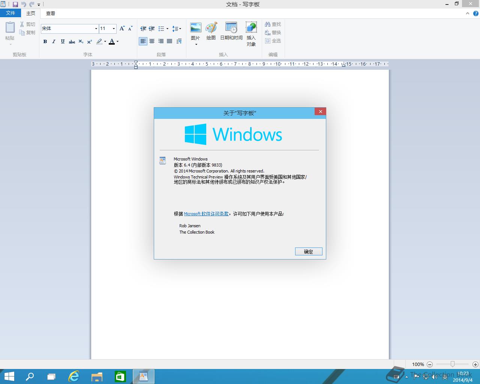Click the Undo arrow in title bar

pos(24,4)
